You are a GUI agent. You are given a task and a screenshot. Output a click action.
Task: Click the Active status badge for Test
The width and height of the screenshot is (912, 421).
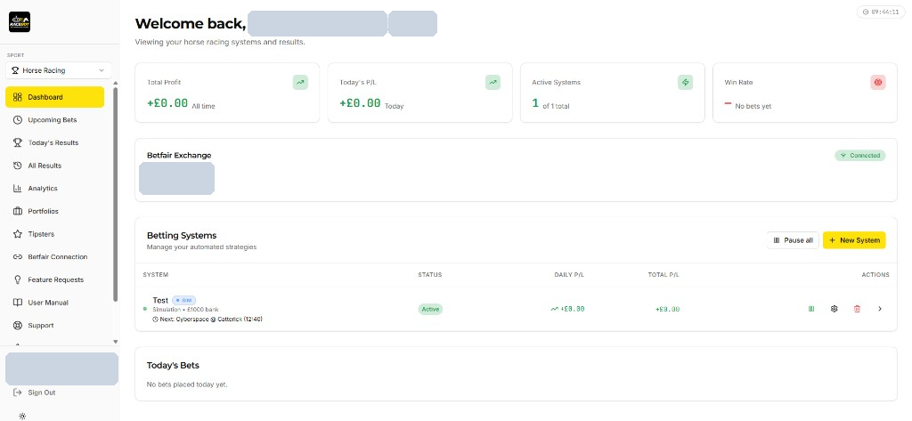coord(430,310)
